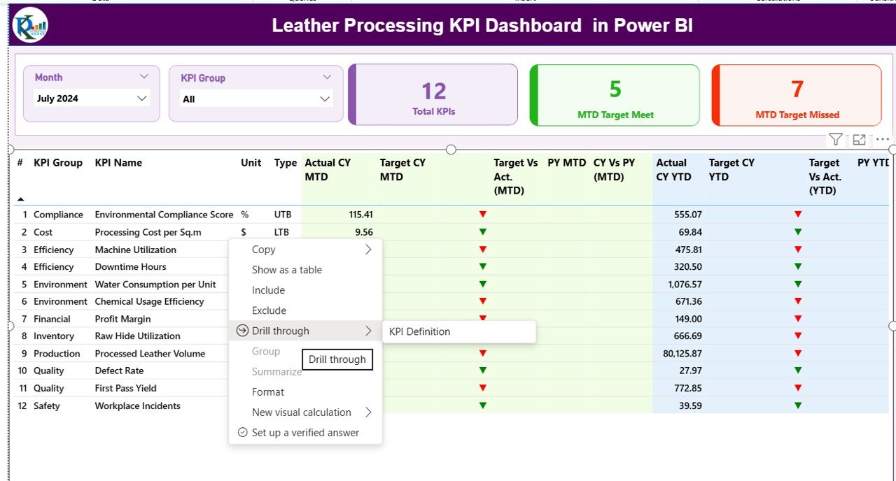Click the More options ellipsis above the table

coord(882,139)
